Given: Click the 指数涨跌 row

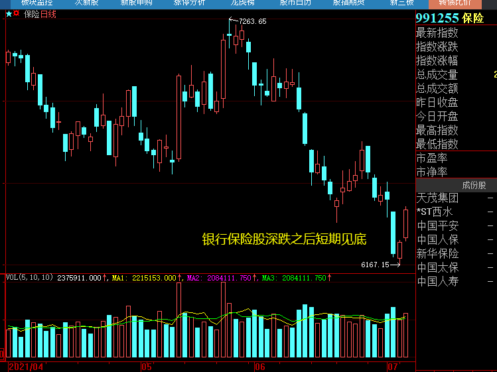Looking at the screenshot, I should (x=456, y=47).
